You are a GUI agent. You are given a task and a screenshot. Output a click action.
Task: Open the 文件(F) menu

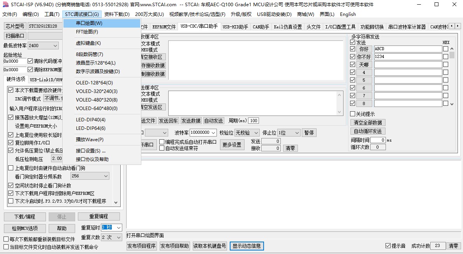point(10,14)
